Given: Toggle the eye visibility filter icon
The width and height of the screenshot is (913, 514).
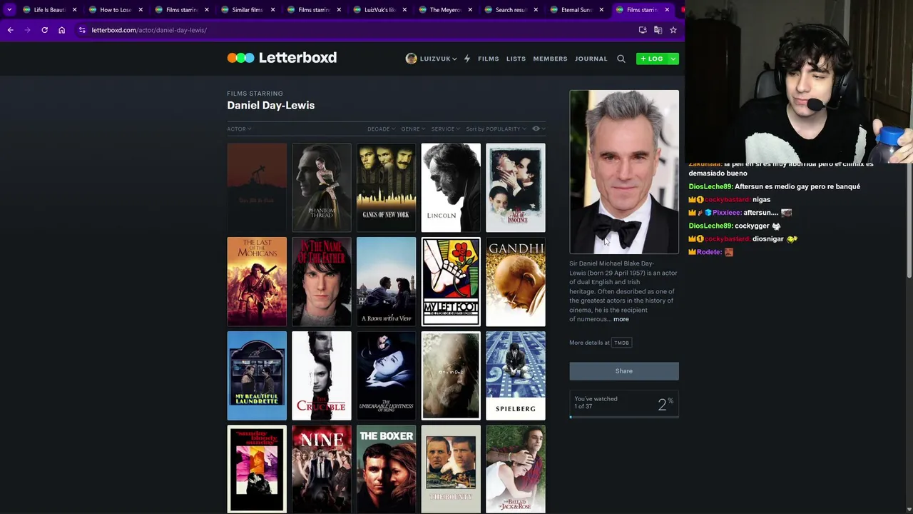Looking at the screenshot, I should (536, 128).
